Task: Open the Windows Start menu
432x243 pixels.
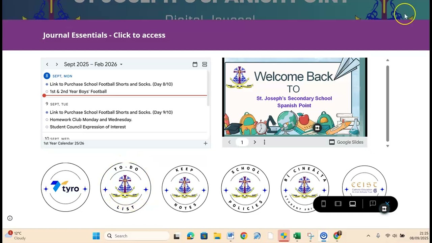Action: click(x=96, y=236)
